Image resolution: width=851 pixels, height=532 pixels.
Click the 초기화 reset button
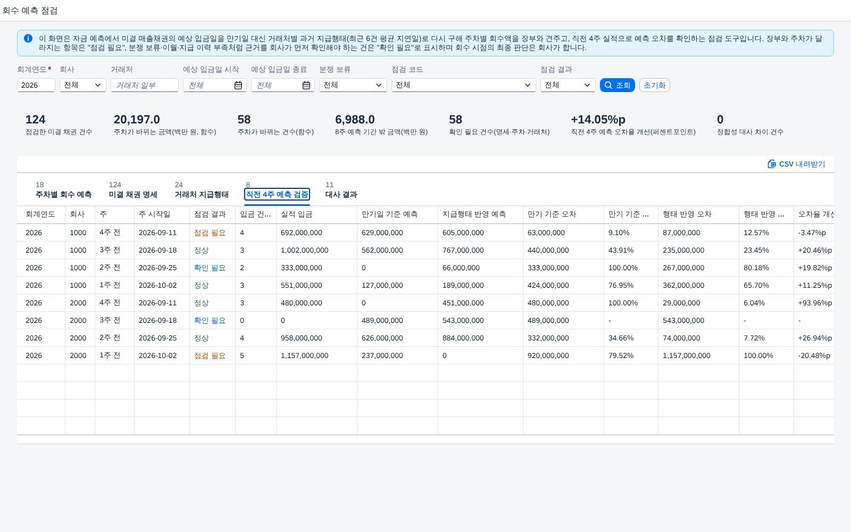tap(654, 85)
